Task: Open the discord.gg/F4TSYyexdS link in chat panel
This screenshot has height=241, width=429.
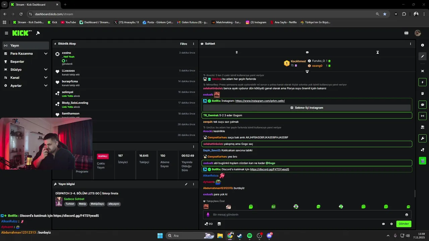Action: coord(269,169)
